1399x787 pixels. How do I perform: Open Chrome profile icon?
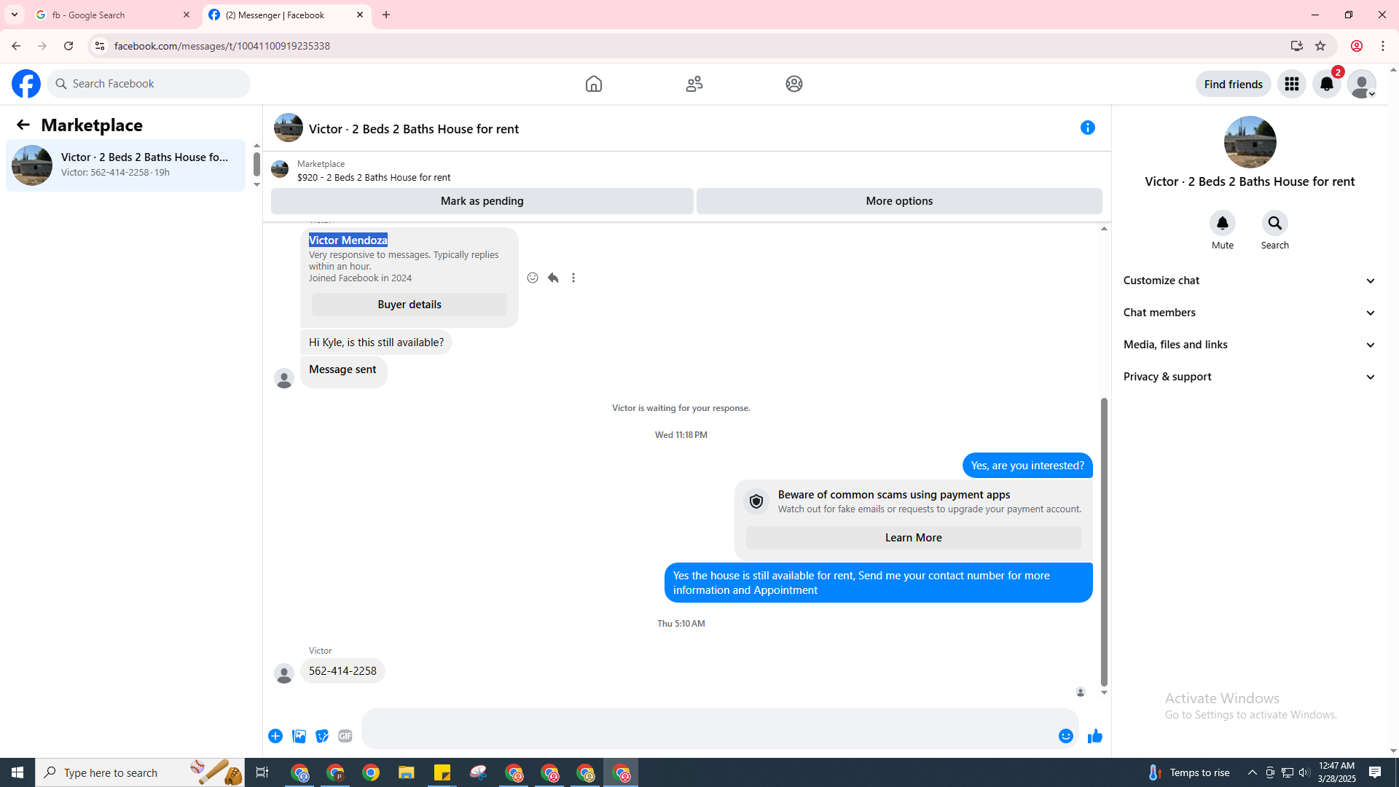tap(1357, 46)
